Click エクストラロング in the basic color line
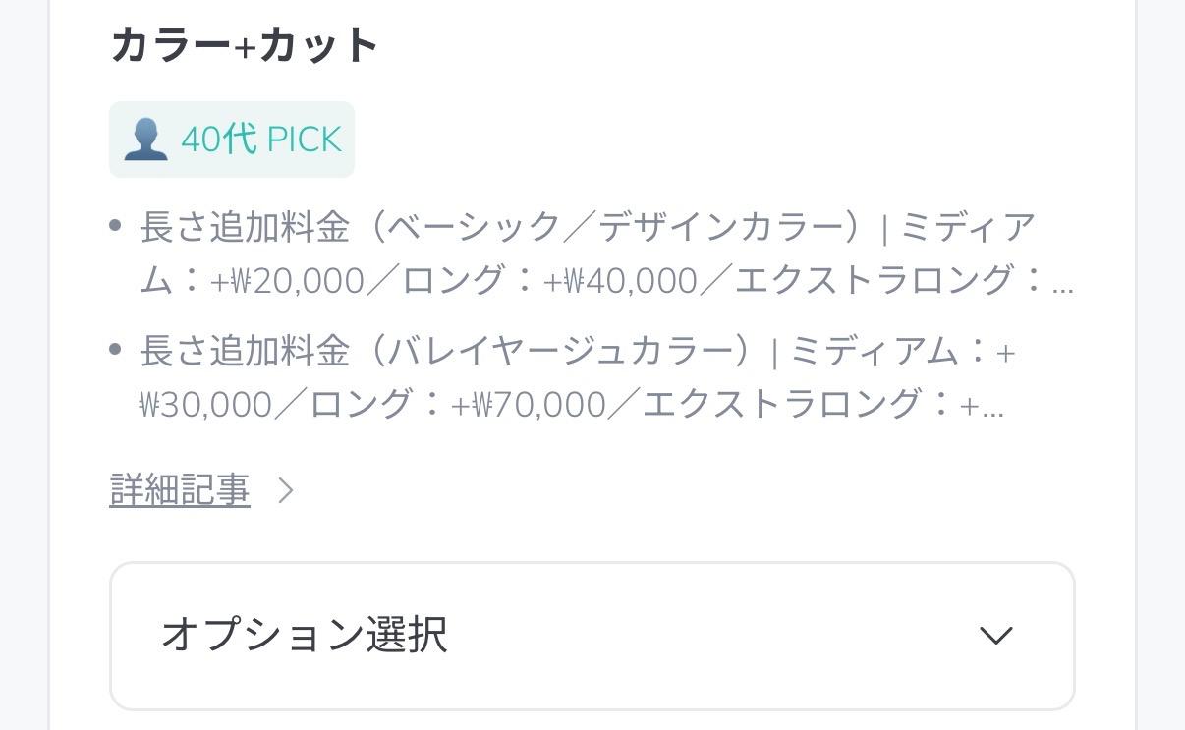Viewport: 1185px width, 730px height. (875, 281)
